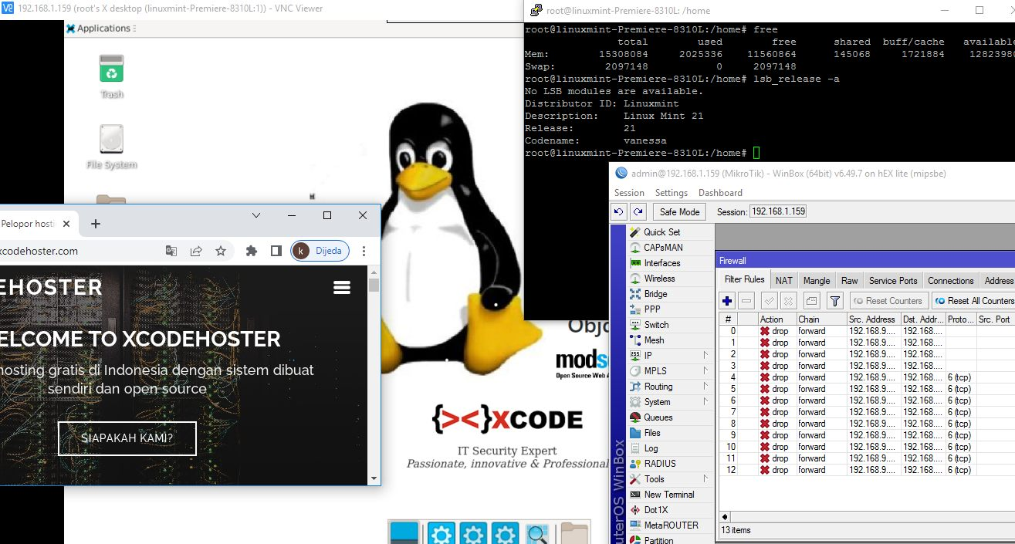Switch to the Mangle firewall tab

tap(817, 281)
